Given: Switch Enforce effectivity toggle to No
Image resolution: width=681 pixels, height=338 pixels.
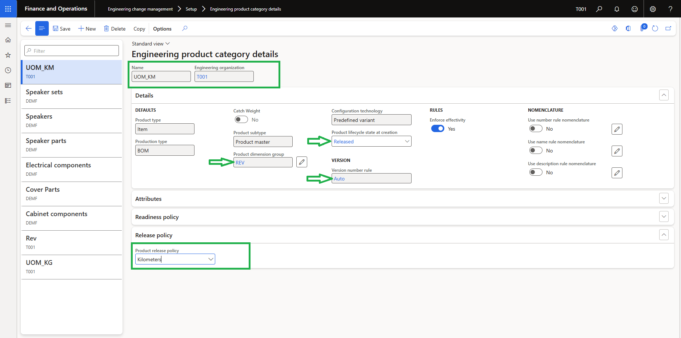Looking at the screenshot, I should 438,128.
